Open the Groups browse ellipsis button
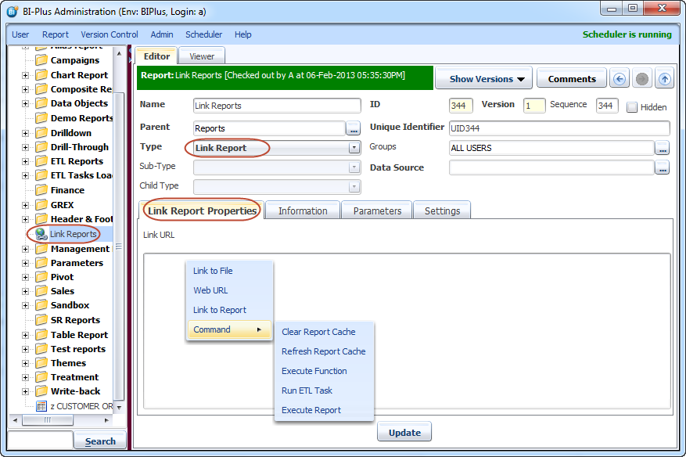686x457 pixels. point(662,148)
